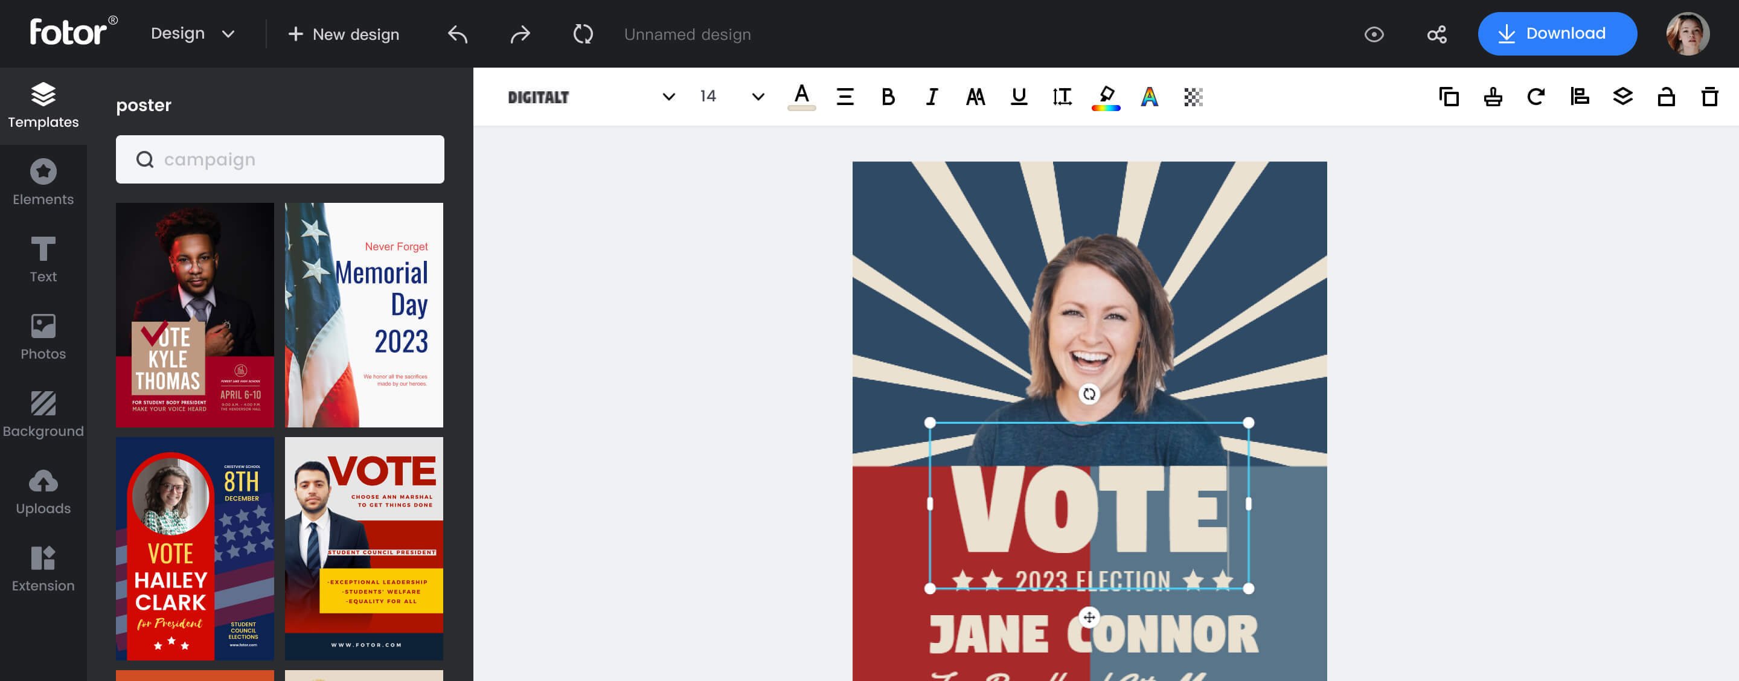
Task: Click the bold formatting icon
Action: tap(887, 97)
